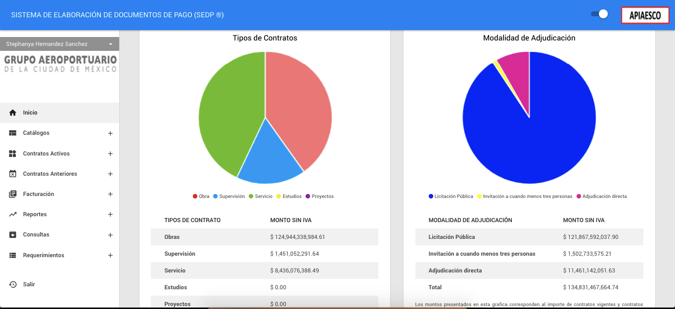Image resolution: width=675 pixels, height=309 pixels.
Task: Click the Salir history-clock icon
Action: pyautogui.click(x=13, y=284)
